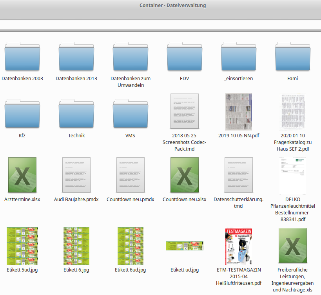
Task: Select the Technik folder
Action: coord(76,113)
